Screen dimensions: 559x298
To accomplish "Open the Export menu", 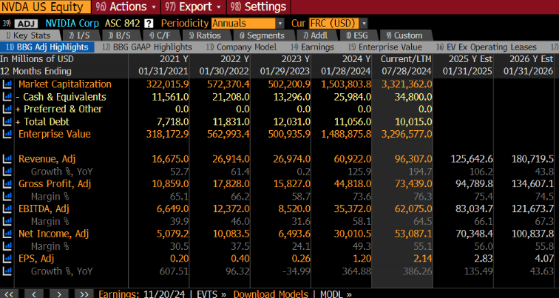I will click(x=189, y=7).
